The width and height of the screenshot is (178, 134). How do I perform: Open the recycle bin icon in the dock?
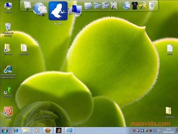pyautogui.click(x=152, y=5)
